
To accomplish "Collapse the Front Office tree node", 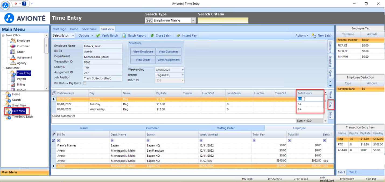I will pos(3,35).
